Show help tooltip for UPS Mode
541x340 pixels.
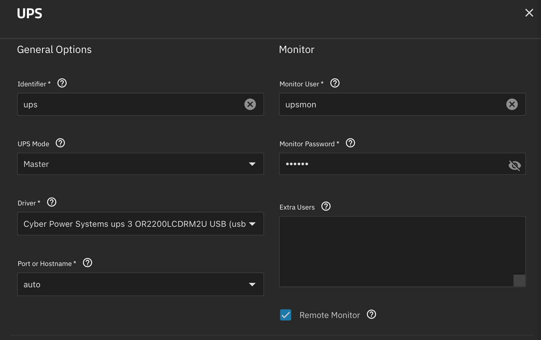click(60, 143)
